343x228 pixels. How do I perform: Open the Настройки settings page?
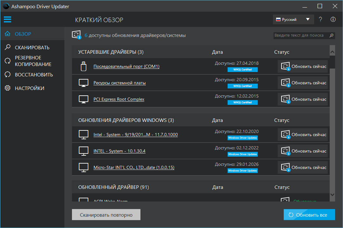29,88
